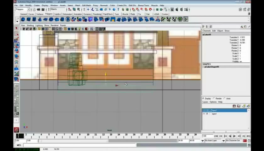The height and width of the screenshot is (151, 264).
Task: Click Play forwards button in playback controls
Action: pos(234,136)
